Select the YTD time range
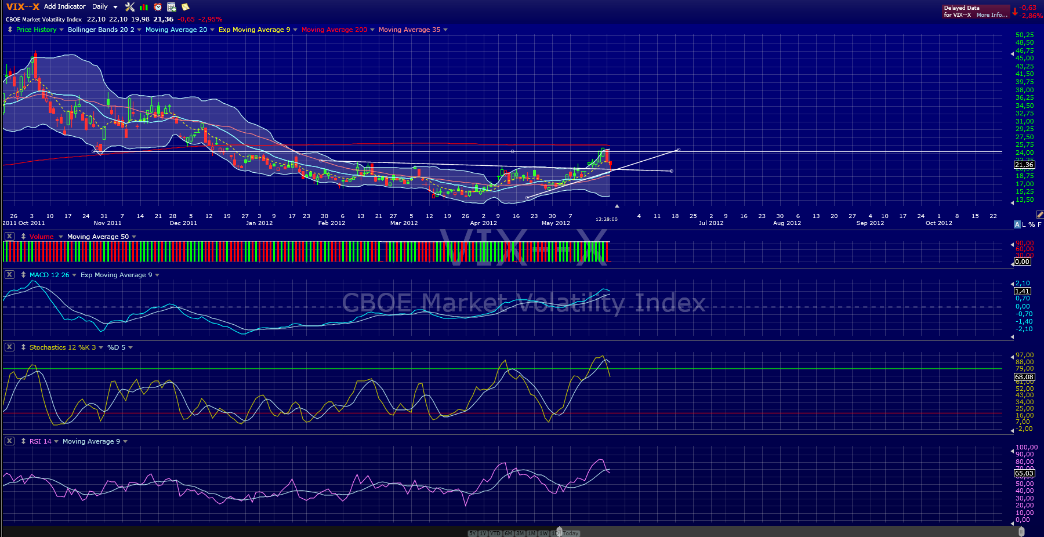Screen dimensions: 1044x537 495,534
